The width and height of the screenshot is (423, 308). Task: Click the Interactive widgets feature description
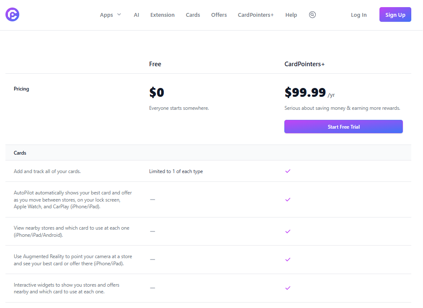click(66, 288)
